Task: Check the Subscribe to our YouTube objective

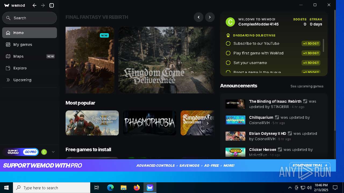Action: pos(228,43)
